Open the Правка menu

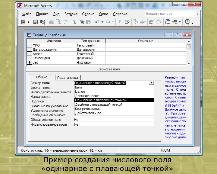(42, 14)
